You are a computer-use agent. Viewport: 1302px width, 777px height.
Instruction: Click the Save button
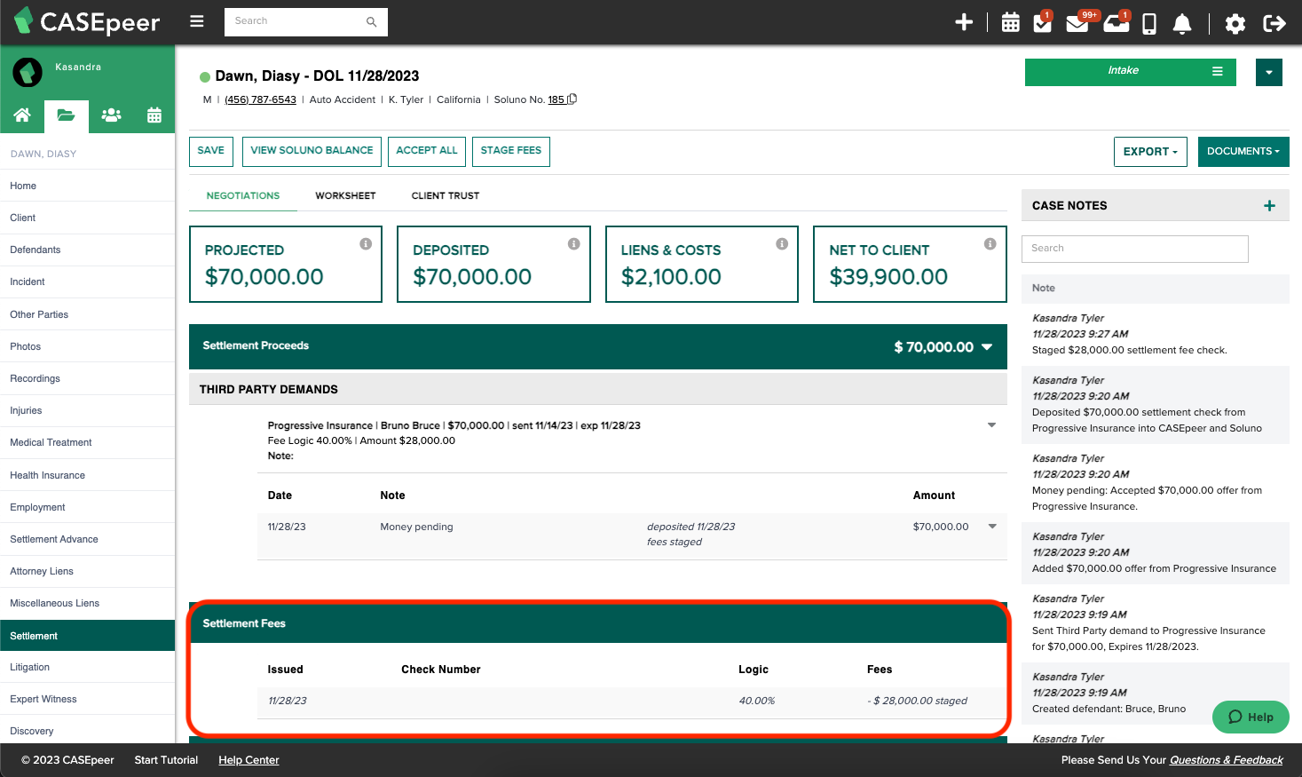coord(211,152)
